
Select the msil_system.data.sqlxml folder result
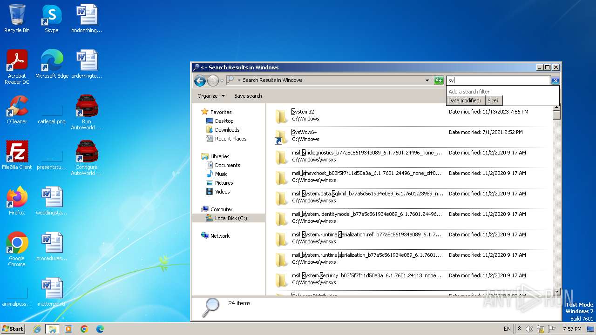pos(410,198)
